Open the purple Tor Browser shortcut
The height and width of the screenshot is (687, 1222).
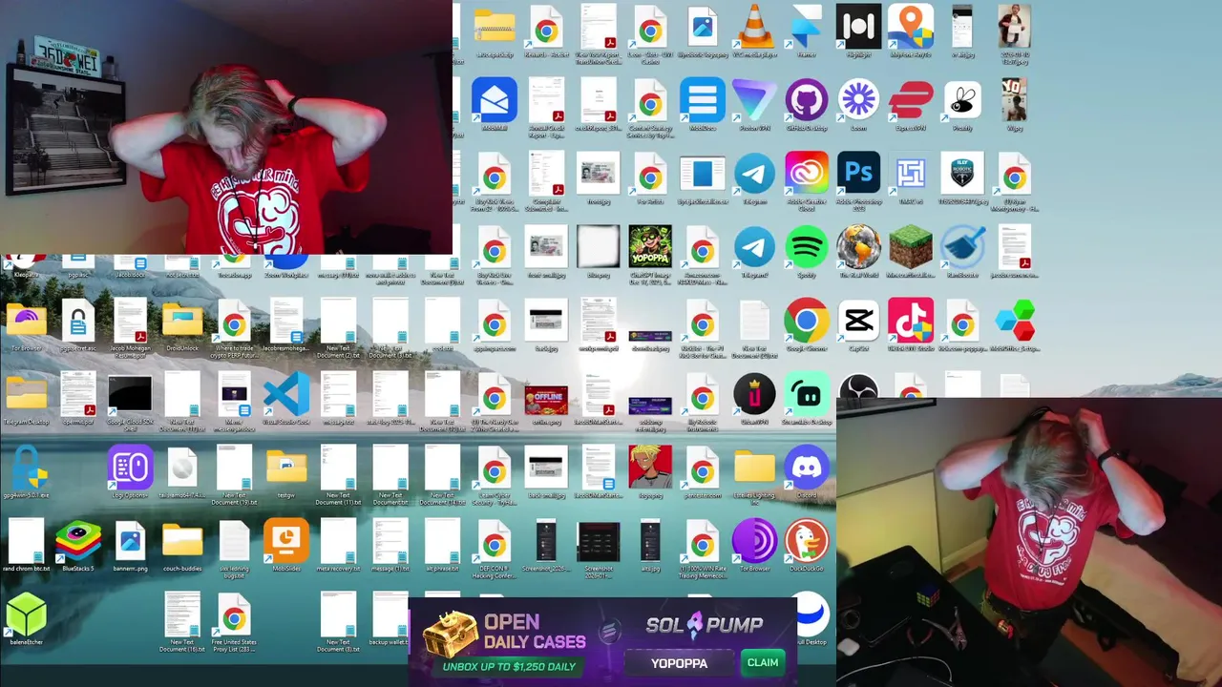tap(754, 542)
